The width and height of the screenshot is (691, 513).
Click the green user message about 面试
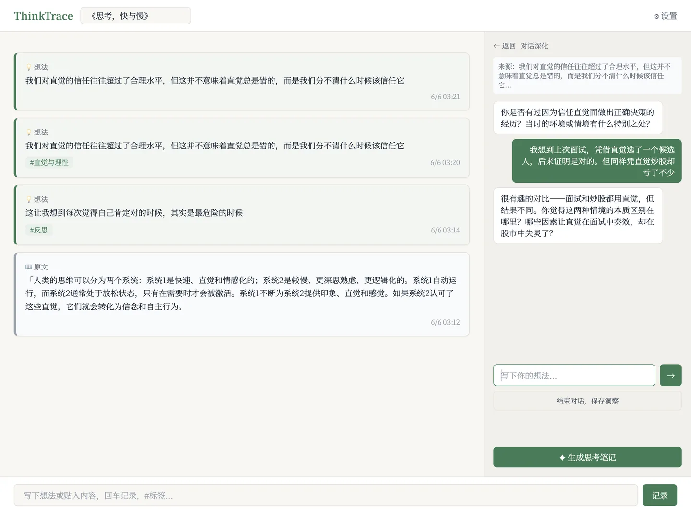(597, 161)
